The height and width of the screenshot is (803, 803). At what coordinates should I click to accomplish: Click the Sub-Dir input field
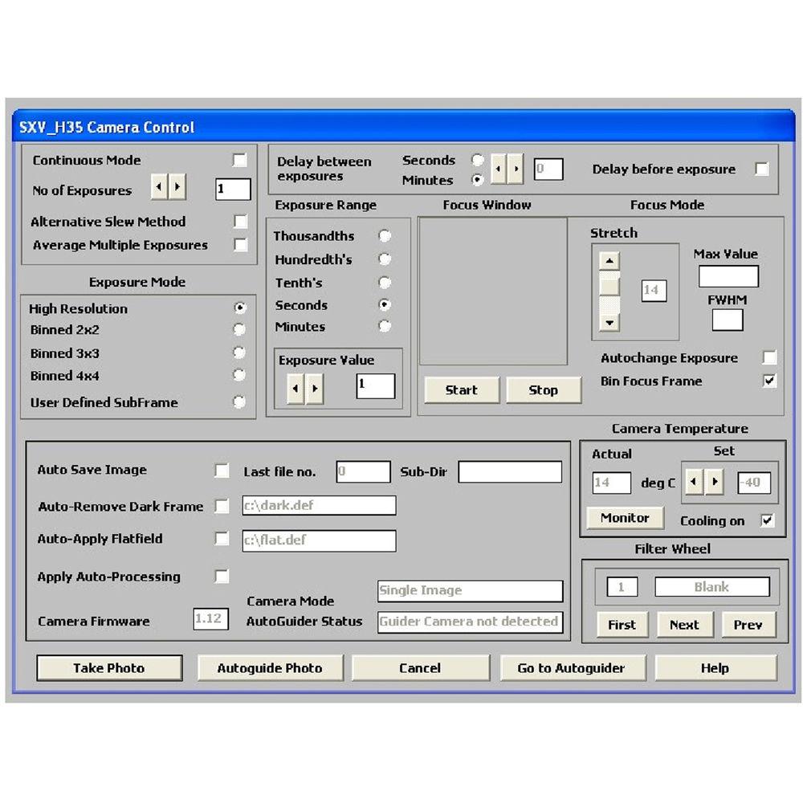[510, 472]
